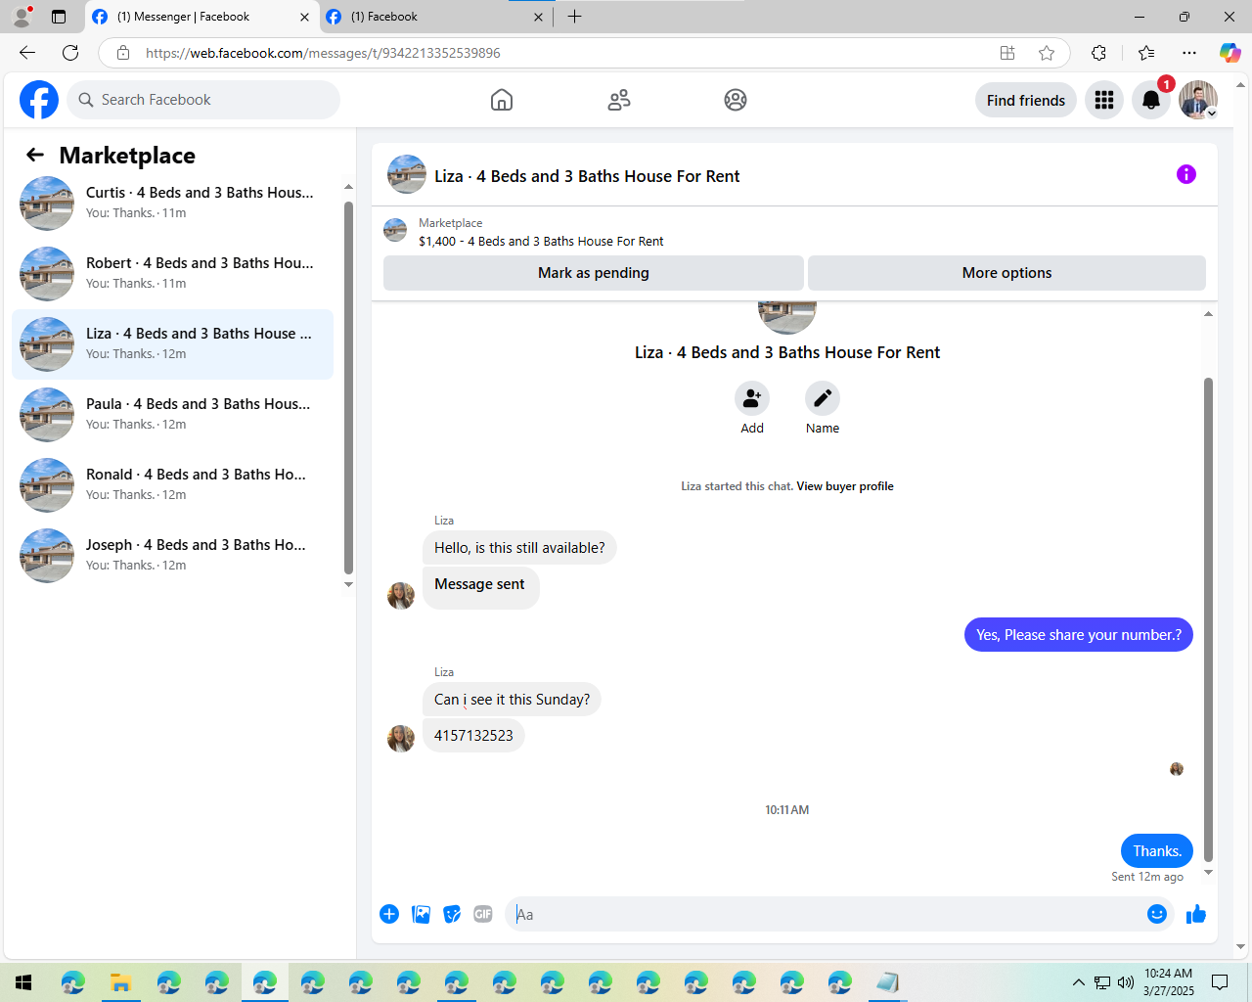The height and width of the screenshot is (1002, 1252).
Task: Open the GIF picker
Action: point(483,914)
